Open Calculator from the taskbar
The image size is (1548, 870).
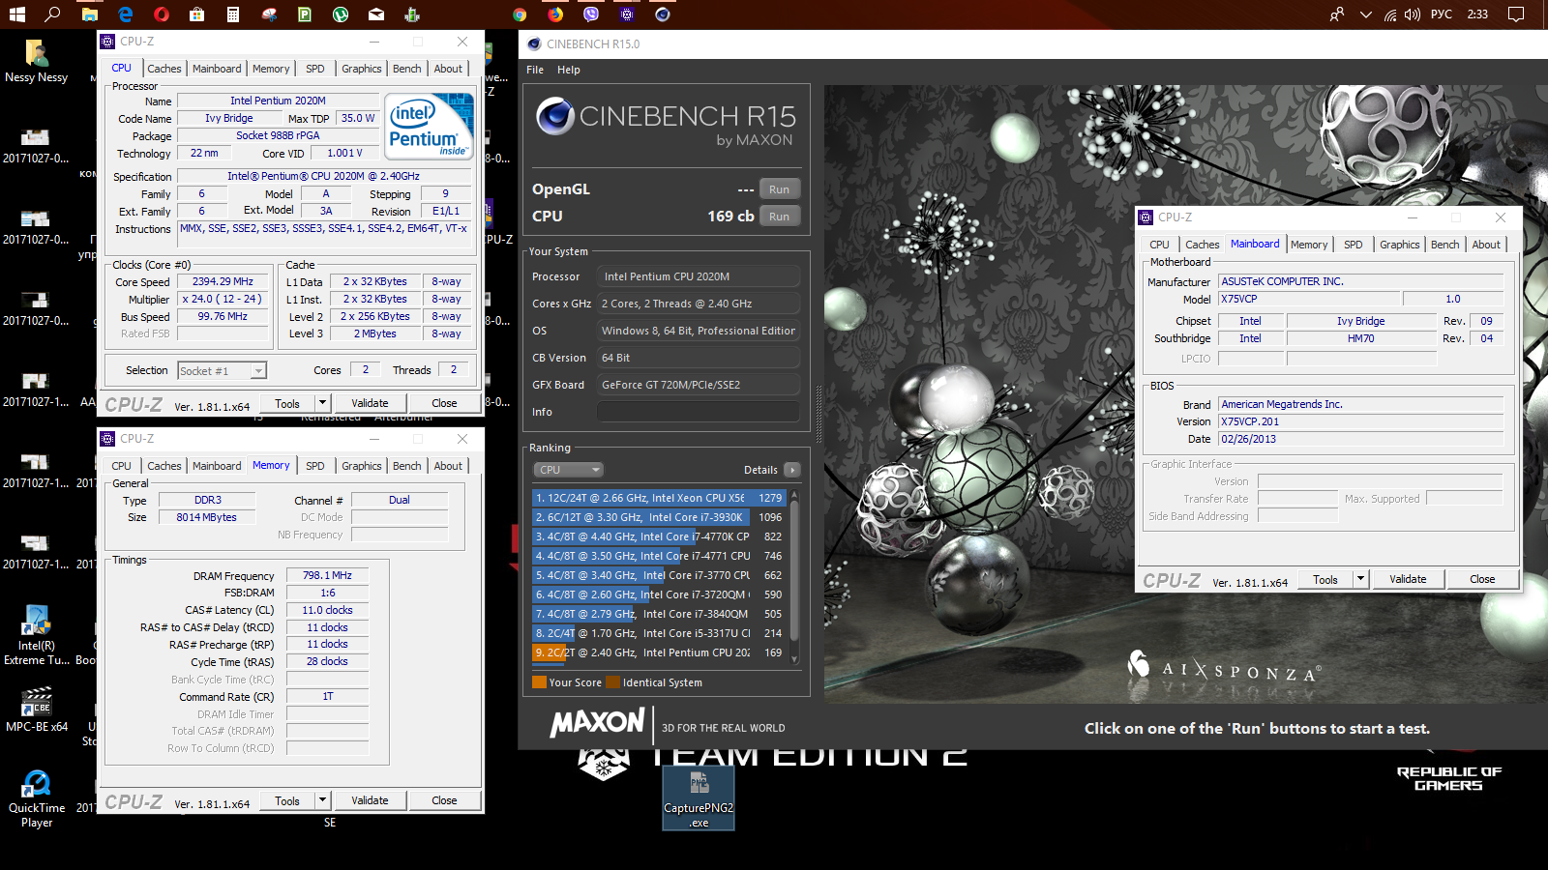click(x=233, y=14)
